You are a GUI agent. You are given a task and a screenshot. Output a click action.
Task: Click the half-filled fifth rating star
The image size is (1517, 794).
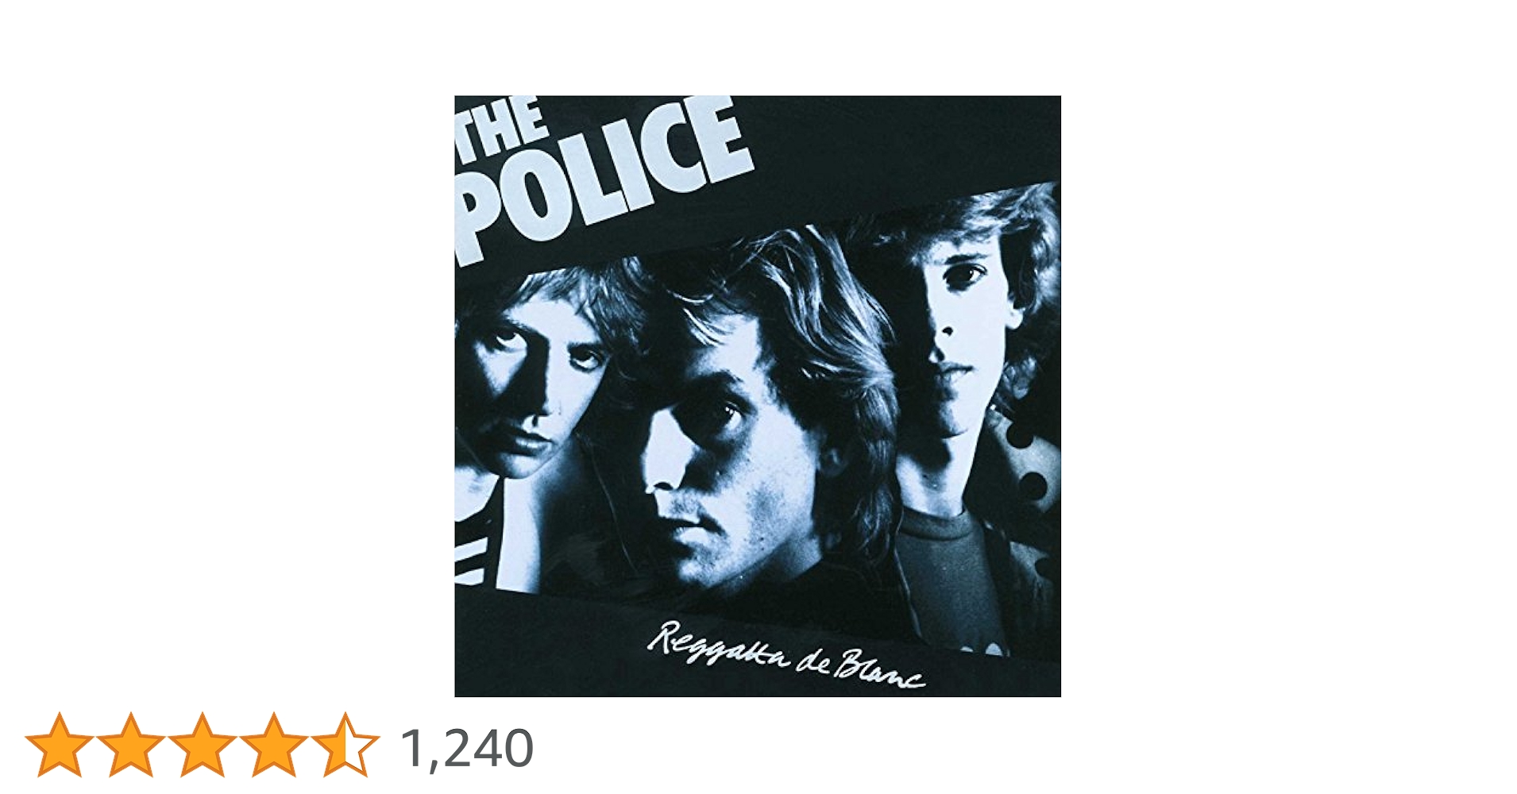(x=345, y=744)
